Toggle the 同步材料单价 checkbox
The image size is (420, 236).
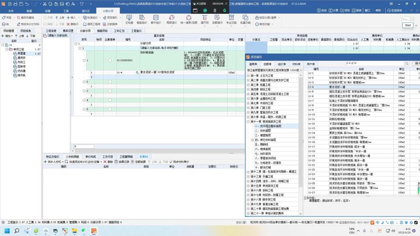(172, 161)
